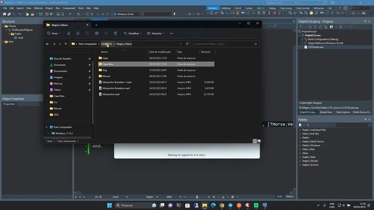Click the Copy icon in File Explorer toolbar
Screen dimensions: 374x210
78,33
